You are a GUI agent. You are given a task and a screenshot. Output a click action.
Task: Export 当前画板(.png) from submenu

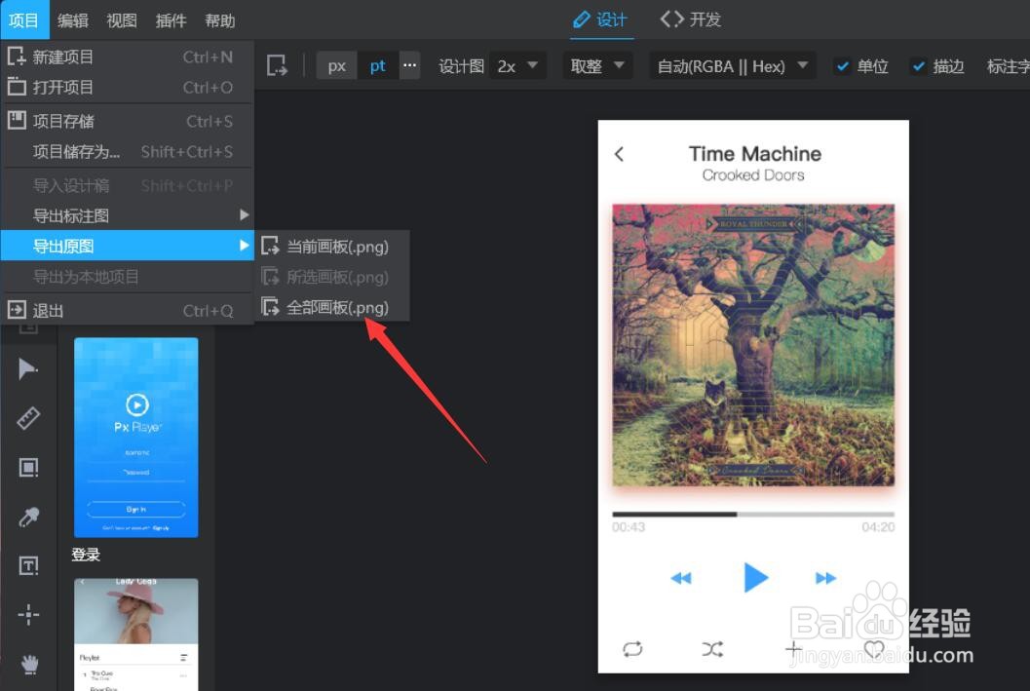pos(332,247)
